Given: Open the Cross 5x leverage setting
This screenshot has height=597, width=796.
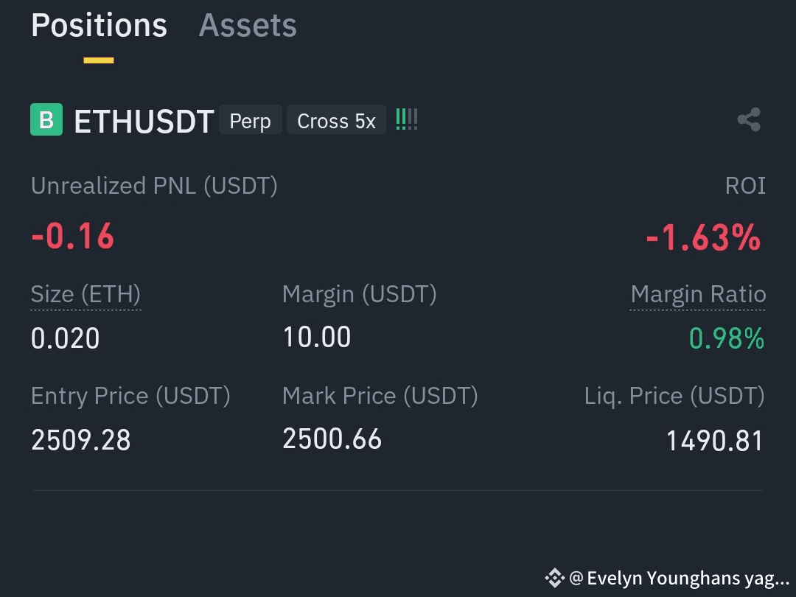Looking at the screenshot, I should click(x=336, y=121).
